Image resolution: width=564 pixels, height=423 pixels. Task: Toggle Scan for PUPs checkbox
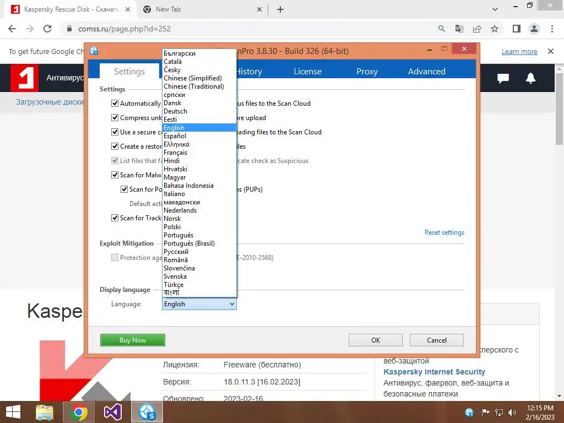coord(124,189)
